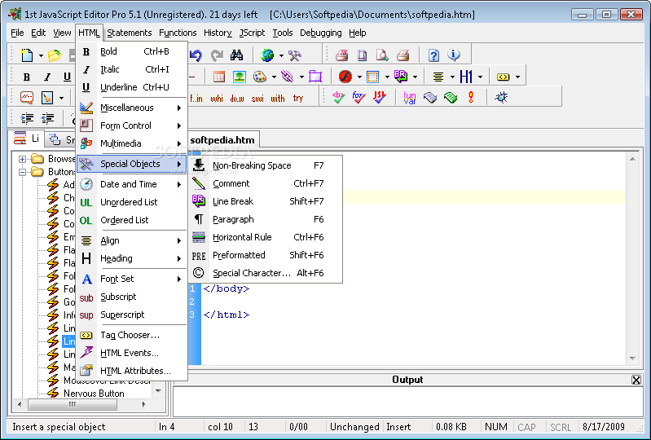Viewport: 651px width, 440px height.
Task: Open the Date and Time submenu
Action: pos(132,184)
